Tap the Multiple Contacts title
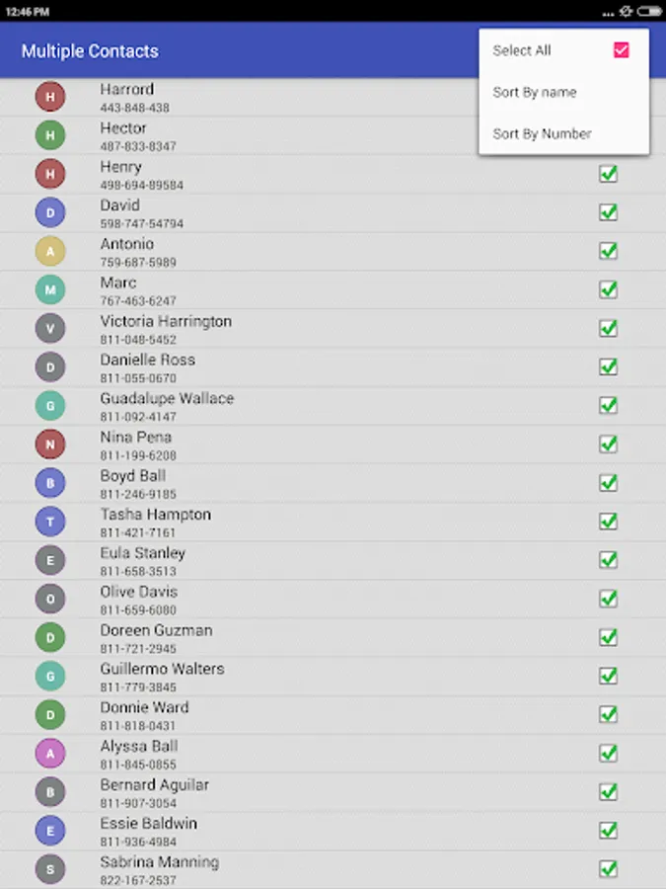 click(90, 51)
